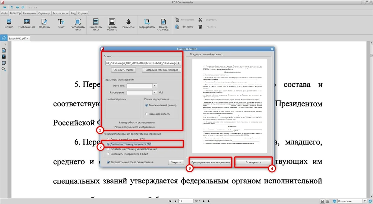Click Распознать текст OCR icon
This screenshot has width=373, height=204.
pyautogui.click(x=78, y=22)
